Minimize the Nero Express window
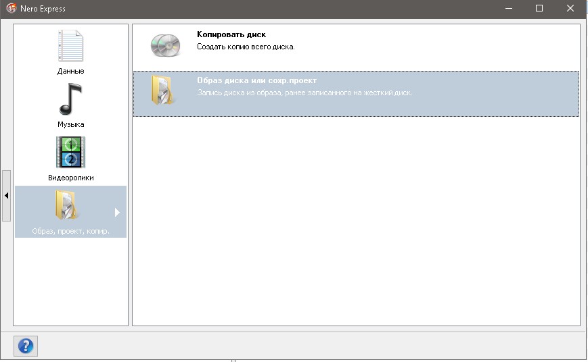 (509, 8)
